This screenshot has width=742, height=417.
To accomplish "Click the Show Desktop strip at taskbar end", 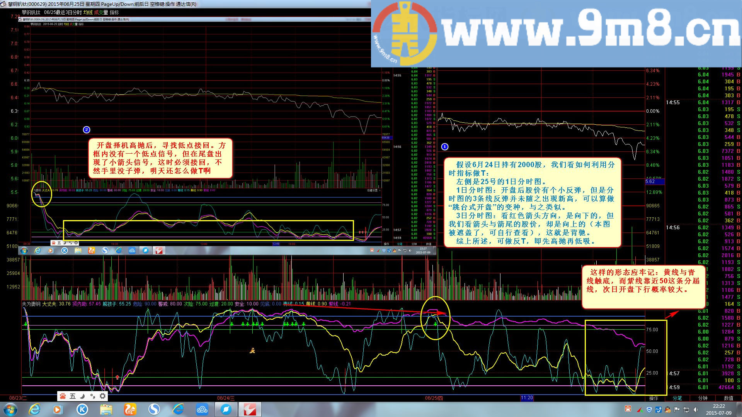I will tap(739, 409).
